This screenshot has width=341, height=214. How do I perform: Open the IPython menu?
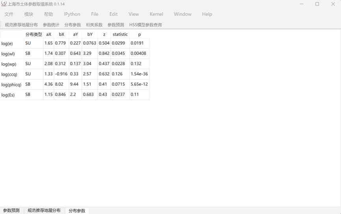click(72, 14)
